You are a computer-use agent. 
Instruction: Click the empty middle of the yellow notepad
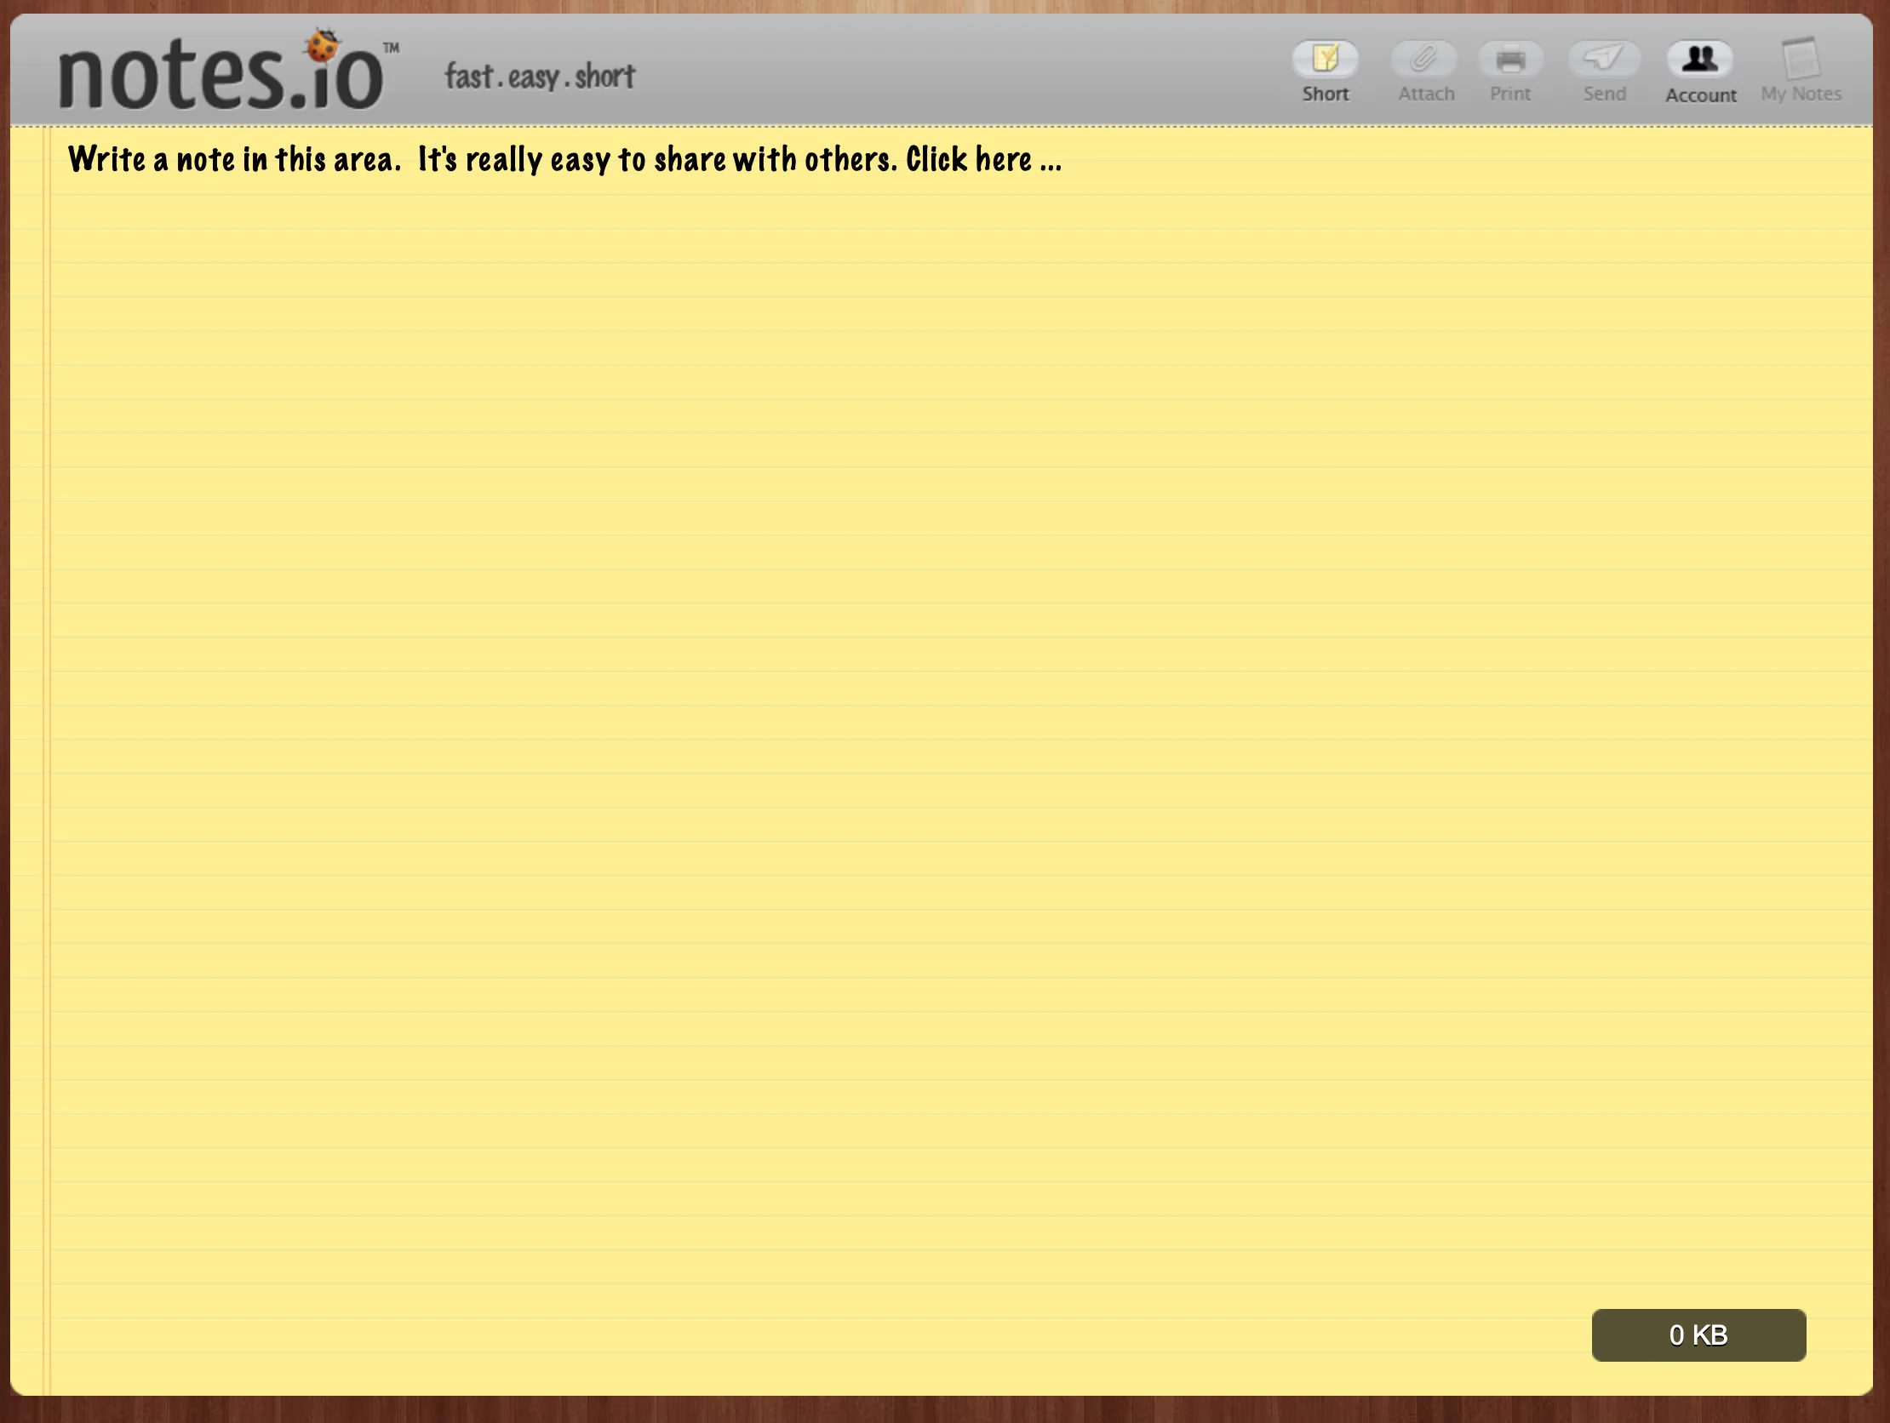coord(940,726)
